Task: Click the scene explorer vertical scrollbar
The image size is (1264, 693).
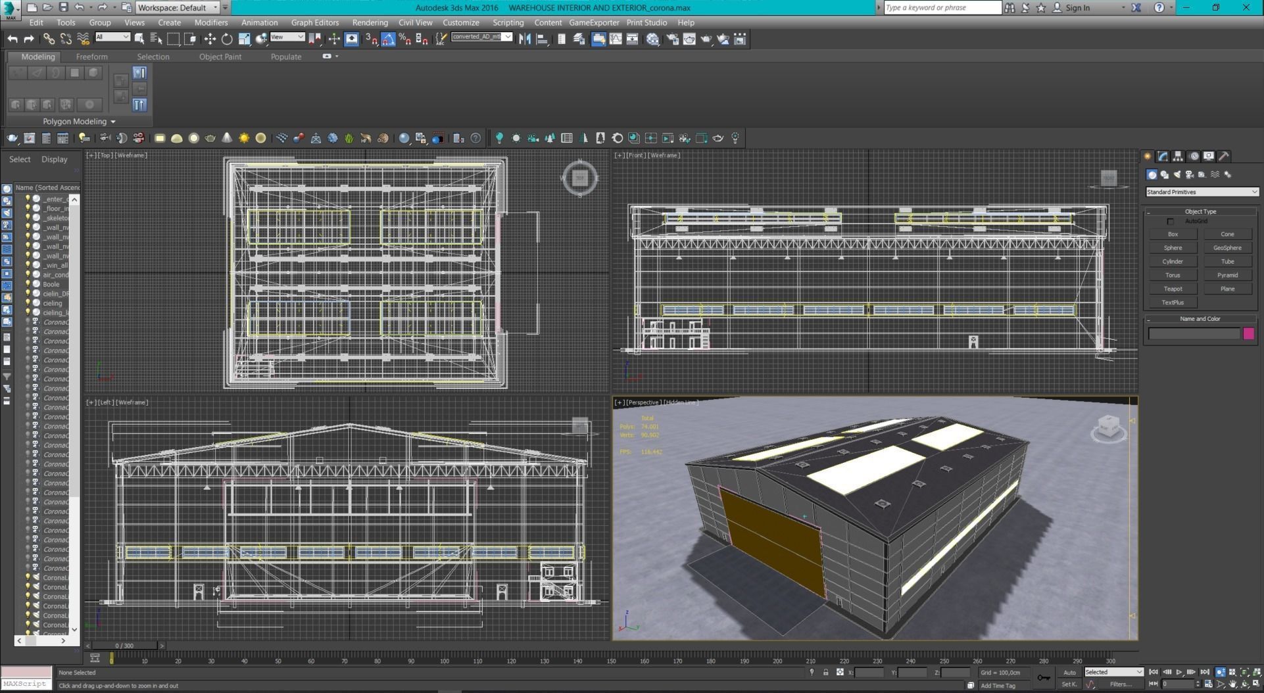Action: point(74,414)
